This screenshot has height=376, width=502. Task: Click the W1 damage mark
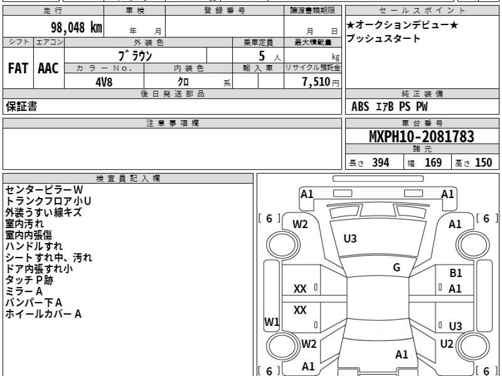coord(271,322)
